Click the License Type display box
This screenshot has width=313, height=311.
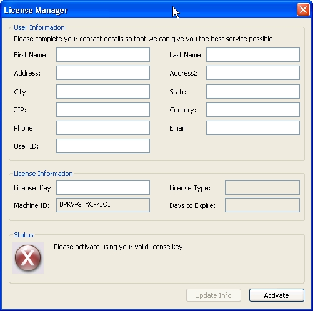coord(262,188)
